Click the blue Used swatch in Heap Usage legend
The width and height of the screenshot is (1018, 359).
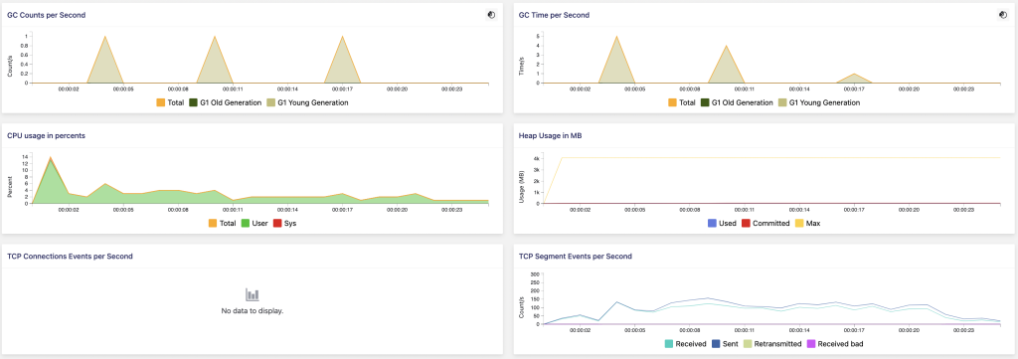point(712,223)
